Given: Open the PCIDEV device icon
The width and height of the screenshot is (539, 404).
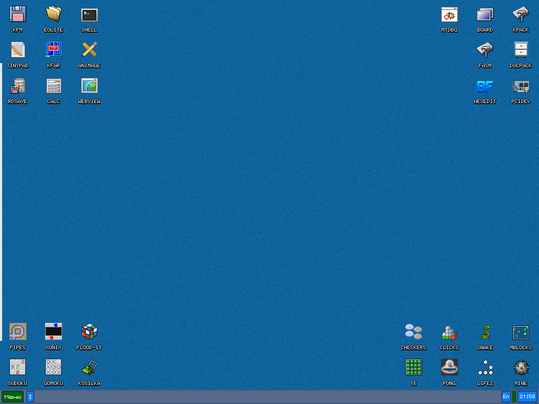Looking at the screenshot, I should coord(521,86).
